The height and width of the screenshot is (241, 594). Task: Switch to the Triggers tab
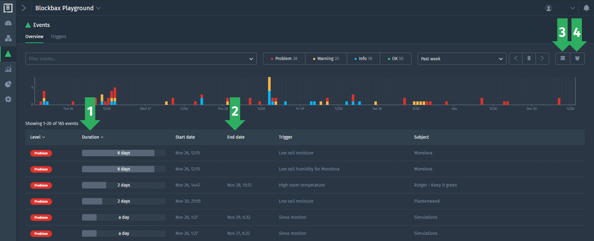(x=58, y=36)
